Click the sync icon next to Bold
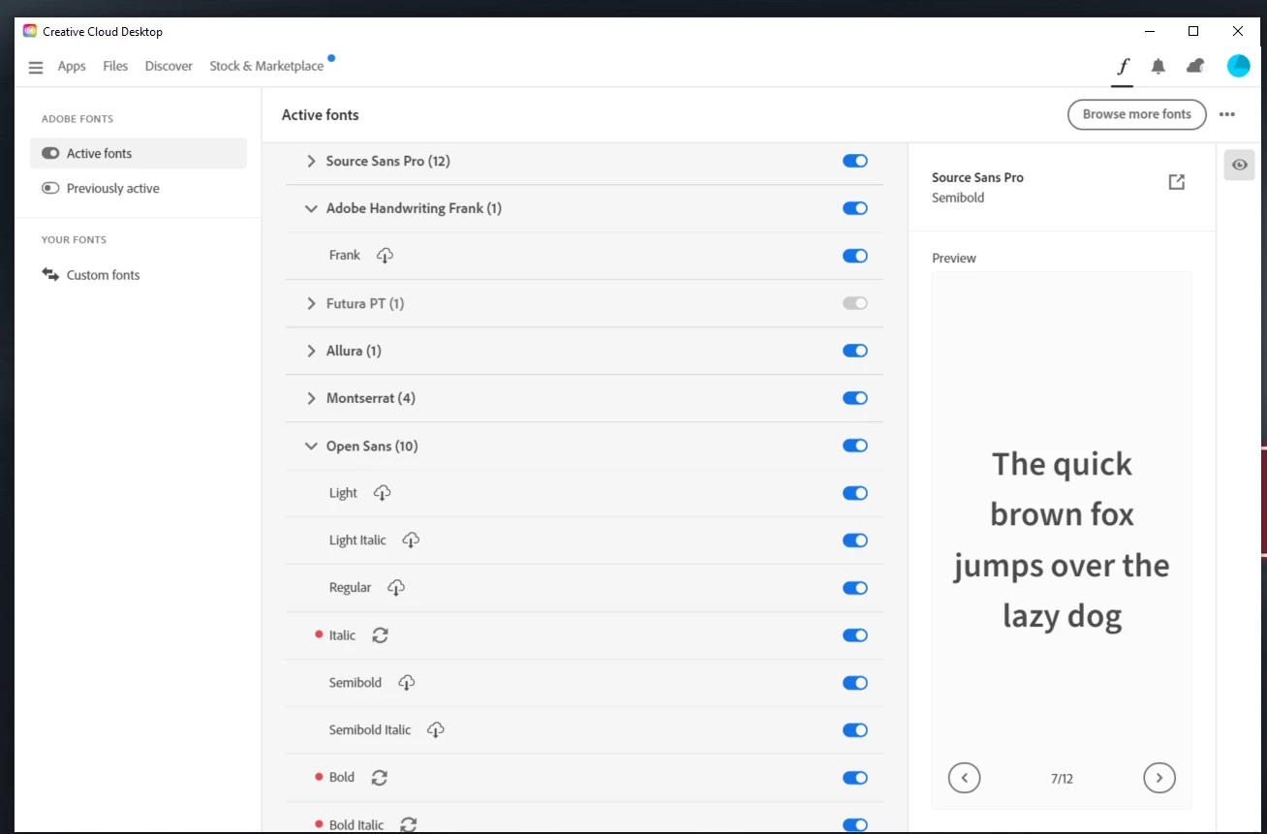Screen dimensions: 1267x834 click(379, 778)
